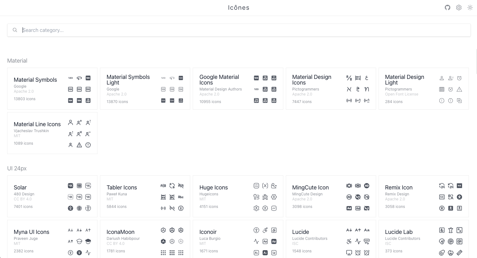Open the Material Symbols Light collection

tap(145, 89)
